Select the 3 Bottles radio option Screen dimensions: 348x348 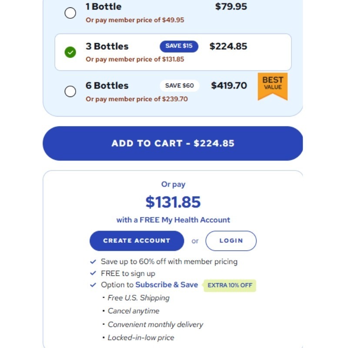tap(70, 53)
